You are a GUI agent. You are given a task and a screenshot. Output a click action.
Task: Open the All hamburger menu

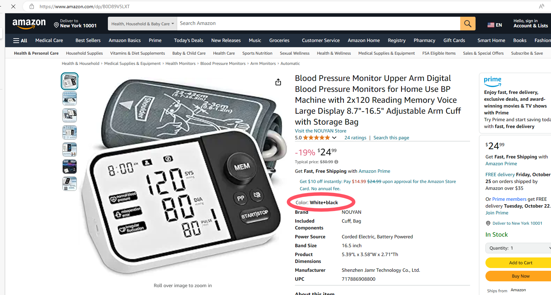[x=20, y=40]
